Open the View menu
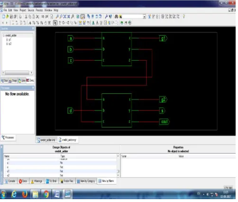This screenshot has width=238, height=202. (x=16, y=10)
